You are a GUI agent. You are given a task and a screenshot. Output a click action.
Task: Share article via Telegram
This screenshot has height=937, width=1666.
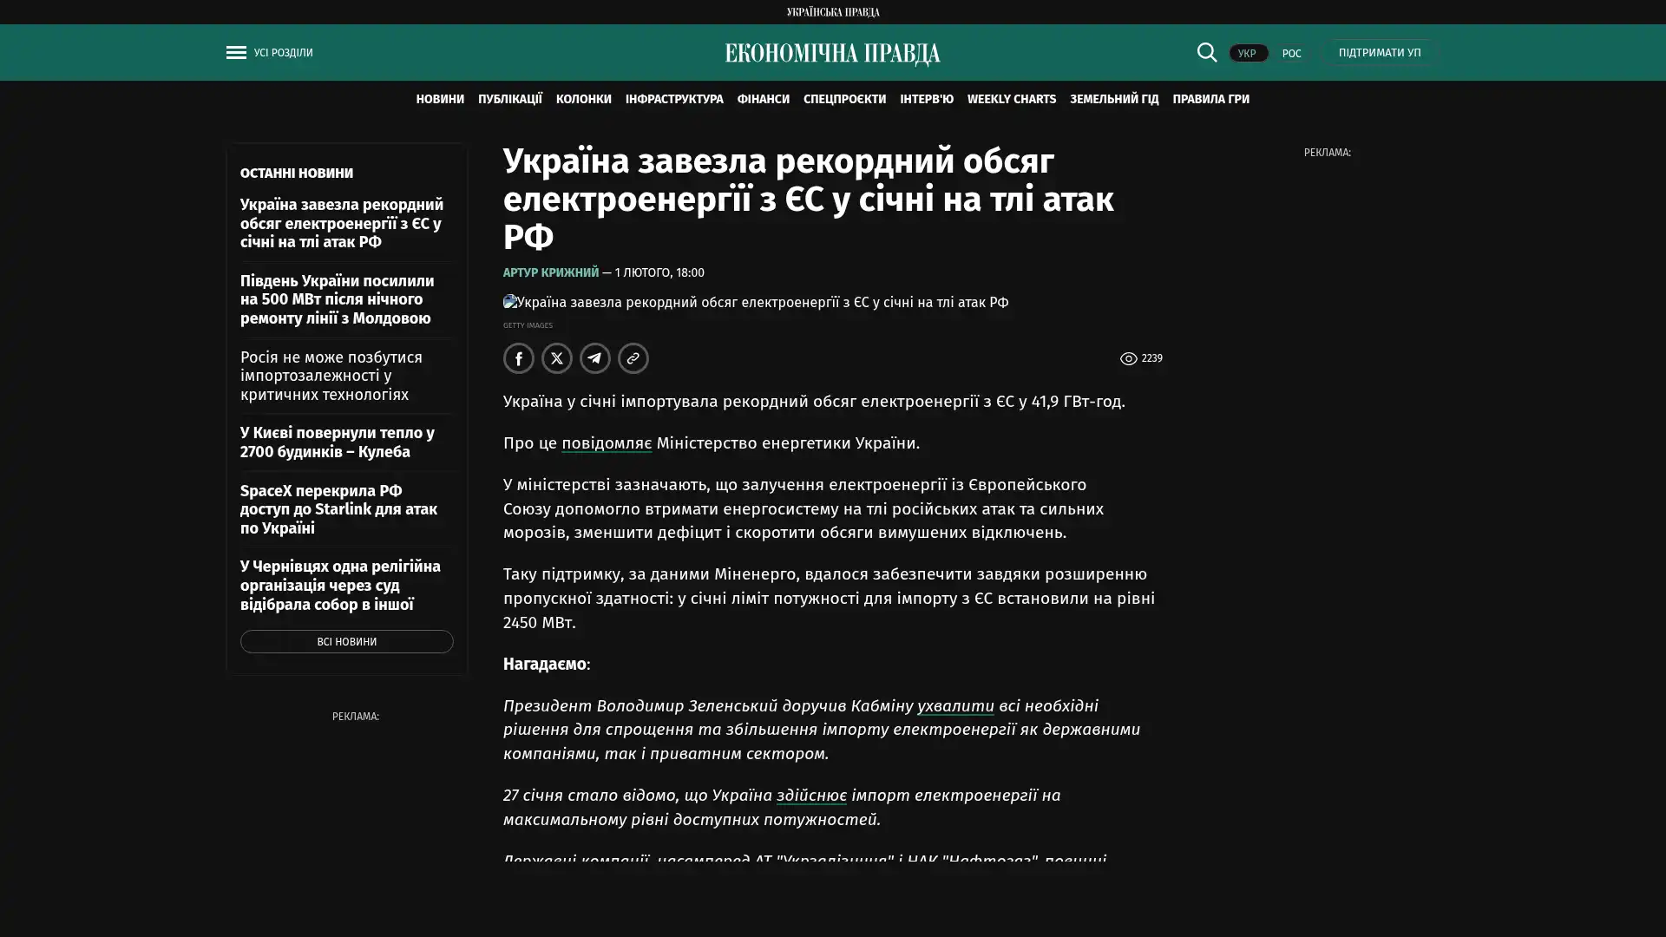pyautogui.click(x=595, y=358)
